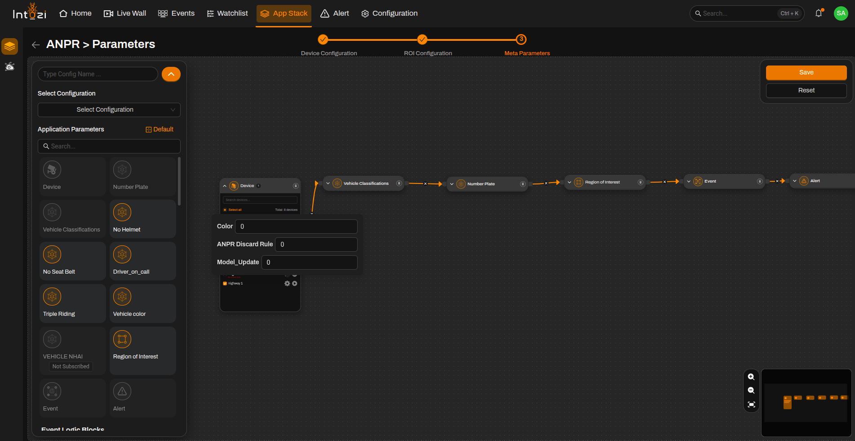Delete the Event node

coord(760,181)
